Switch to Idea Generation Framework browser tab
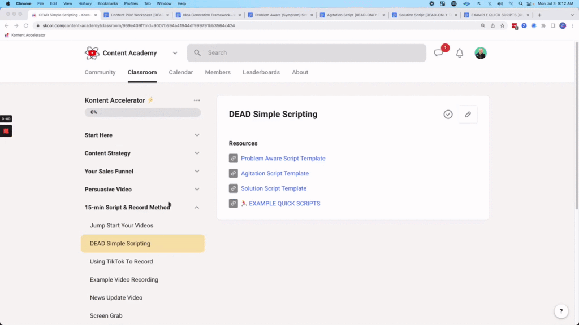579x325 pixels. (208, 15)
